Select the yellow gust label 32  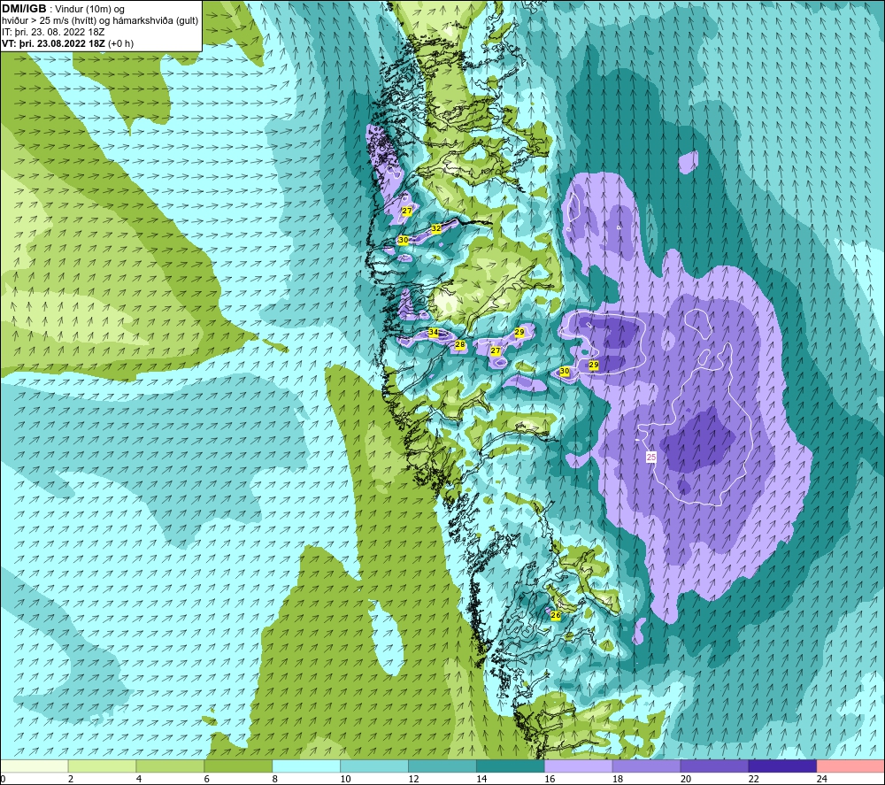pyautogui.click(x=435, y=228)
